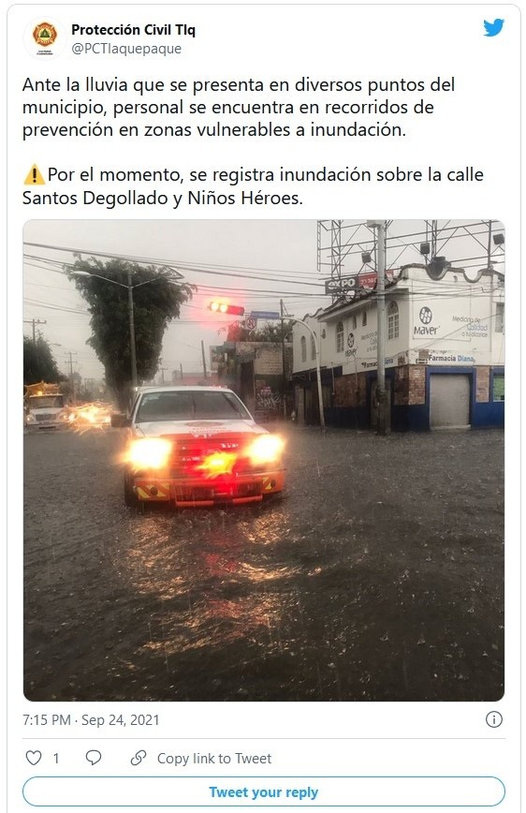The height and width of the screenshot is (813, 526).
Task: Click the like count number 1
Action: coord(56,759)
